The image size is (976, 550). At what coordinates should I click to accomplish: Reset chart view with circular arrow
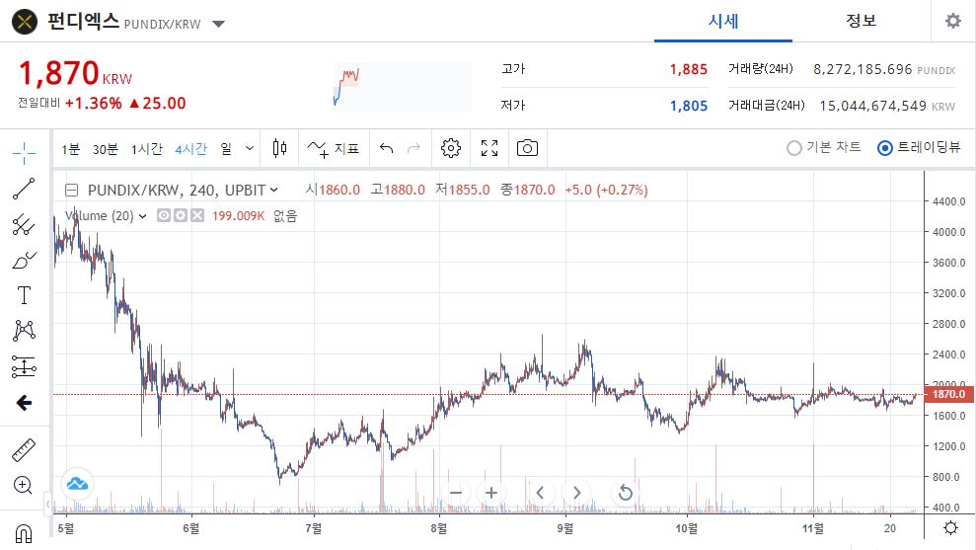pyautogui.click(x=625, y=493)
